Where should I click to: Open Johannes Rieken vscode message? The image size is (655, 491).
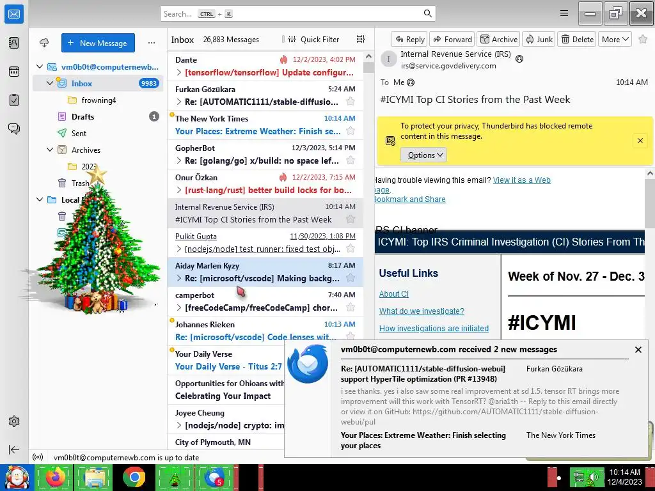[x=265, y=331]
